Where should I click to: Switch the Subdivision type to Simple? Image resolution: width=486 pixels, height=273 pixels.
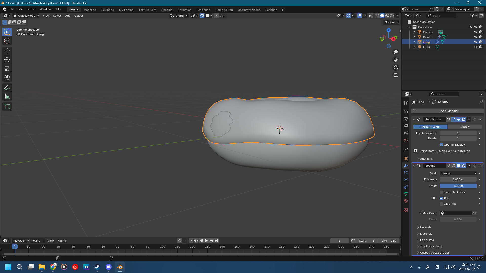click(464, 127)
